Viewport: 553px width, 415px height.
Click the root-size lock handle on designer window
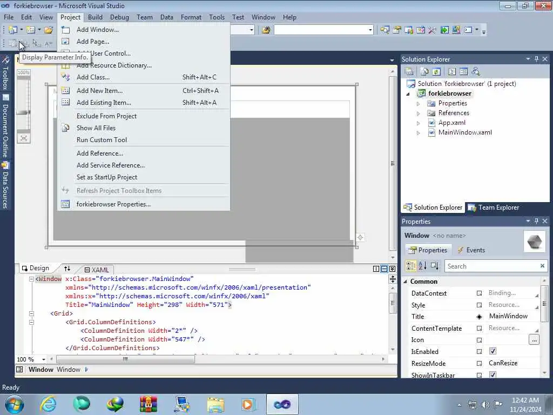click(360, 238)
